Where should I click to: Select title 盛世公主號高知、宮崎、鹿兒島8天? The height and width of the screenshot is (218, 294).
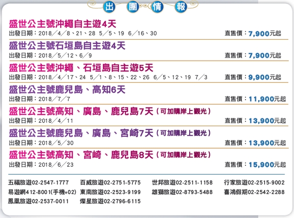pyautogui.click(x=81, y=155)
